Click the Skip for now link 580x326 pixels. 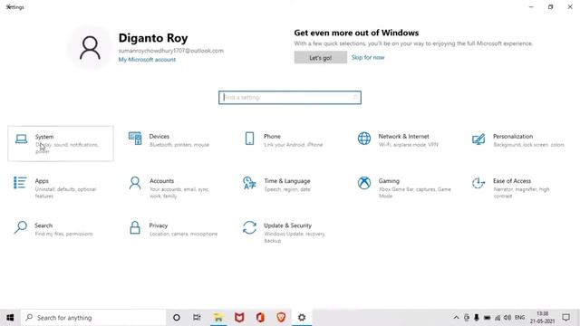pyautogui.click(x=368, y=57)
